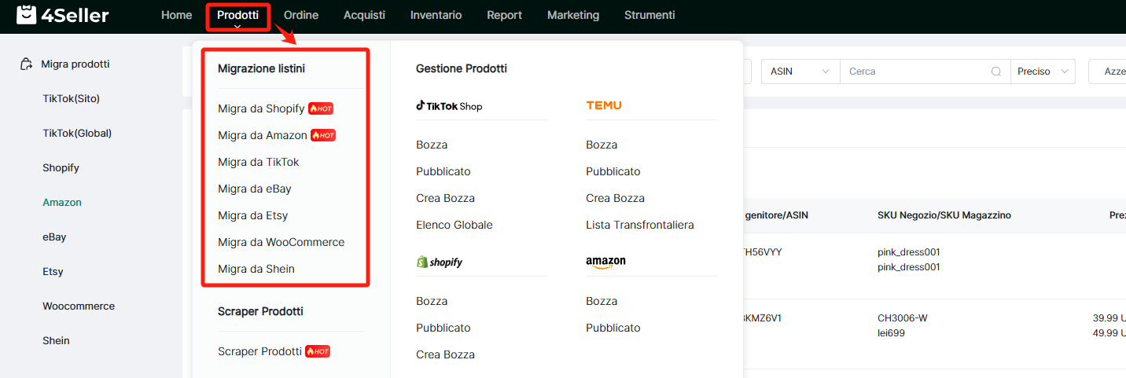Click the 4Seller logo icon

pos(27,15)
